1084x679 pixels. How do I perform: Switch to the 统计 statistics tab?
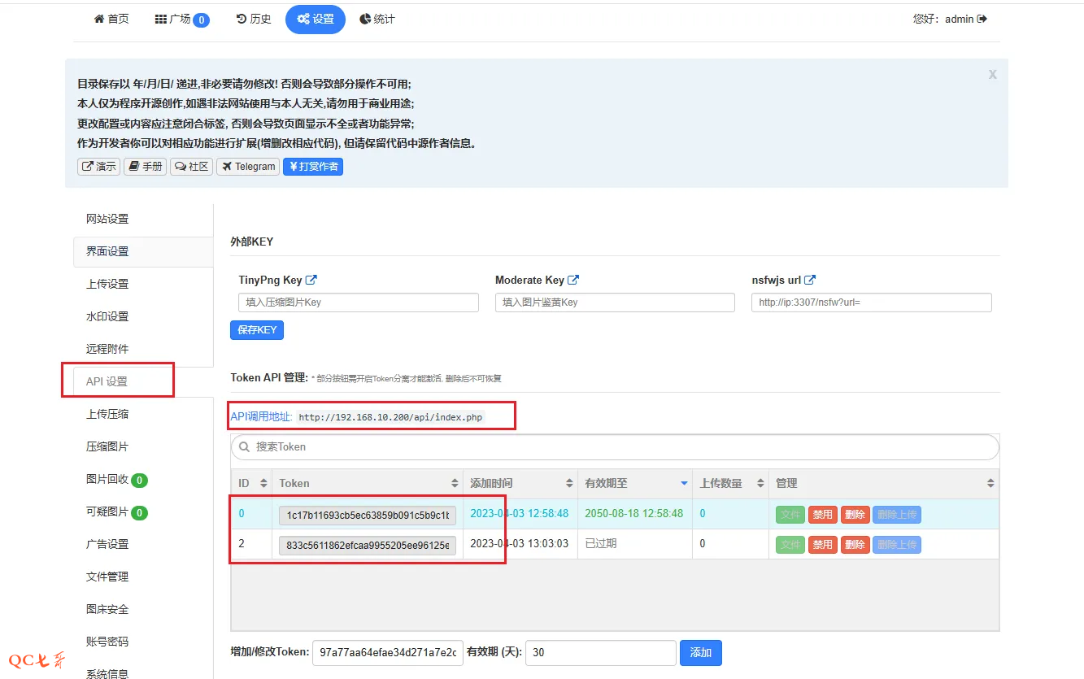pyautogui.click(x=377, y=19)
